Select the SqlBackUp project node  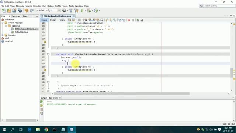9,20
